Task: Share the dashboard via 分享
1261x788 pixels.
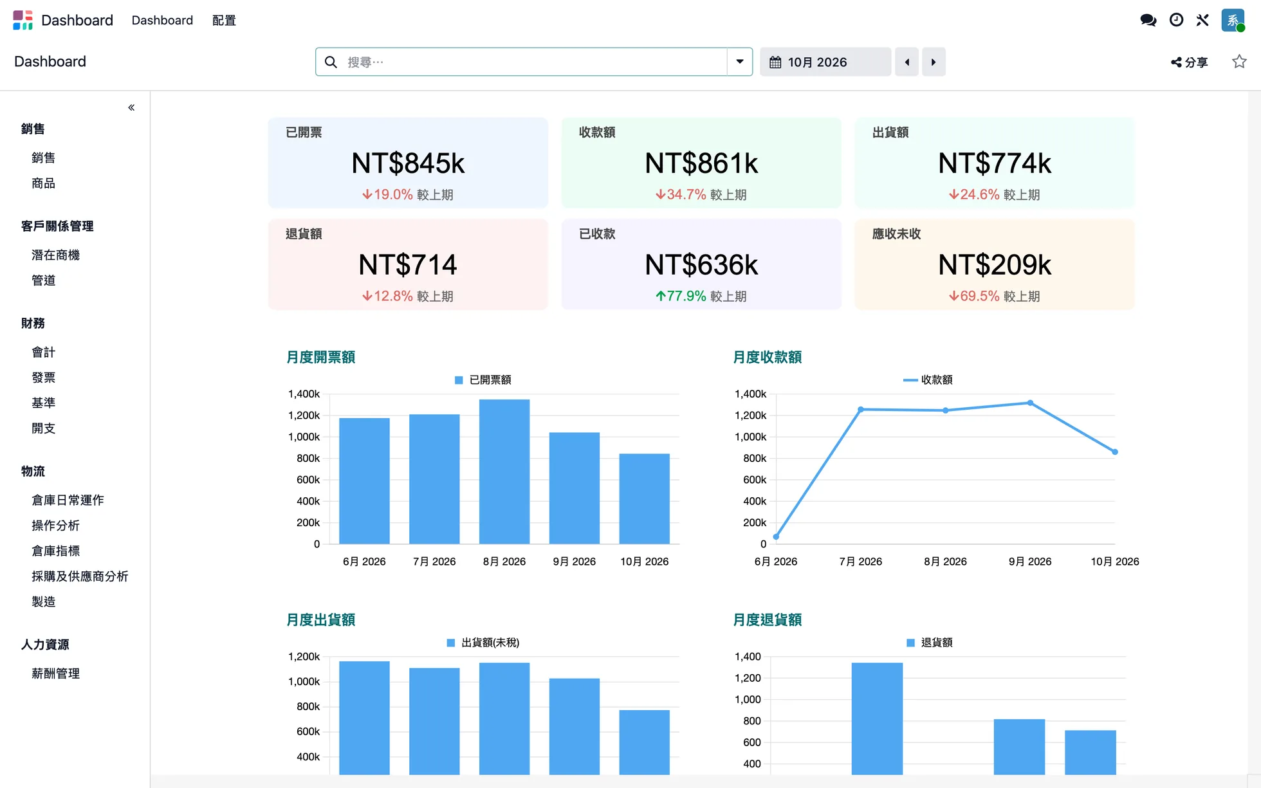Action: coord(1189,62)
